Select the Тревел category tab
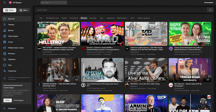The width and height of the screenshot is (216, 112). (x=64, y=18)
